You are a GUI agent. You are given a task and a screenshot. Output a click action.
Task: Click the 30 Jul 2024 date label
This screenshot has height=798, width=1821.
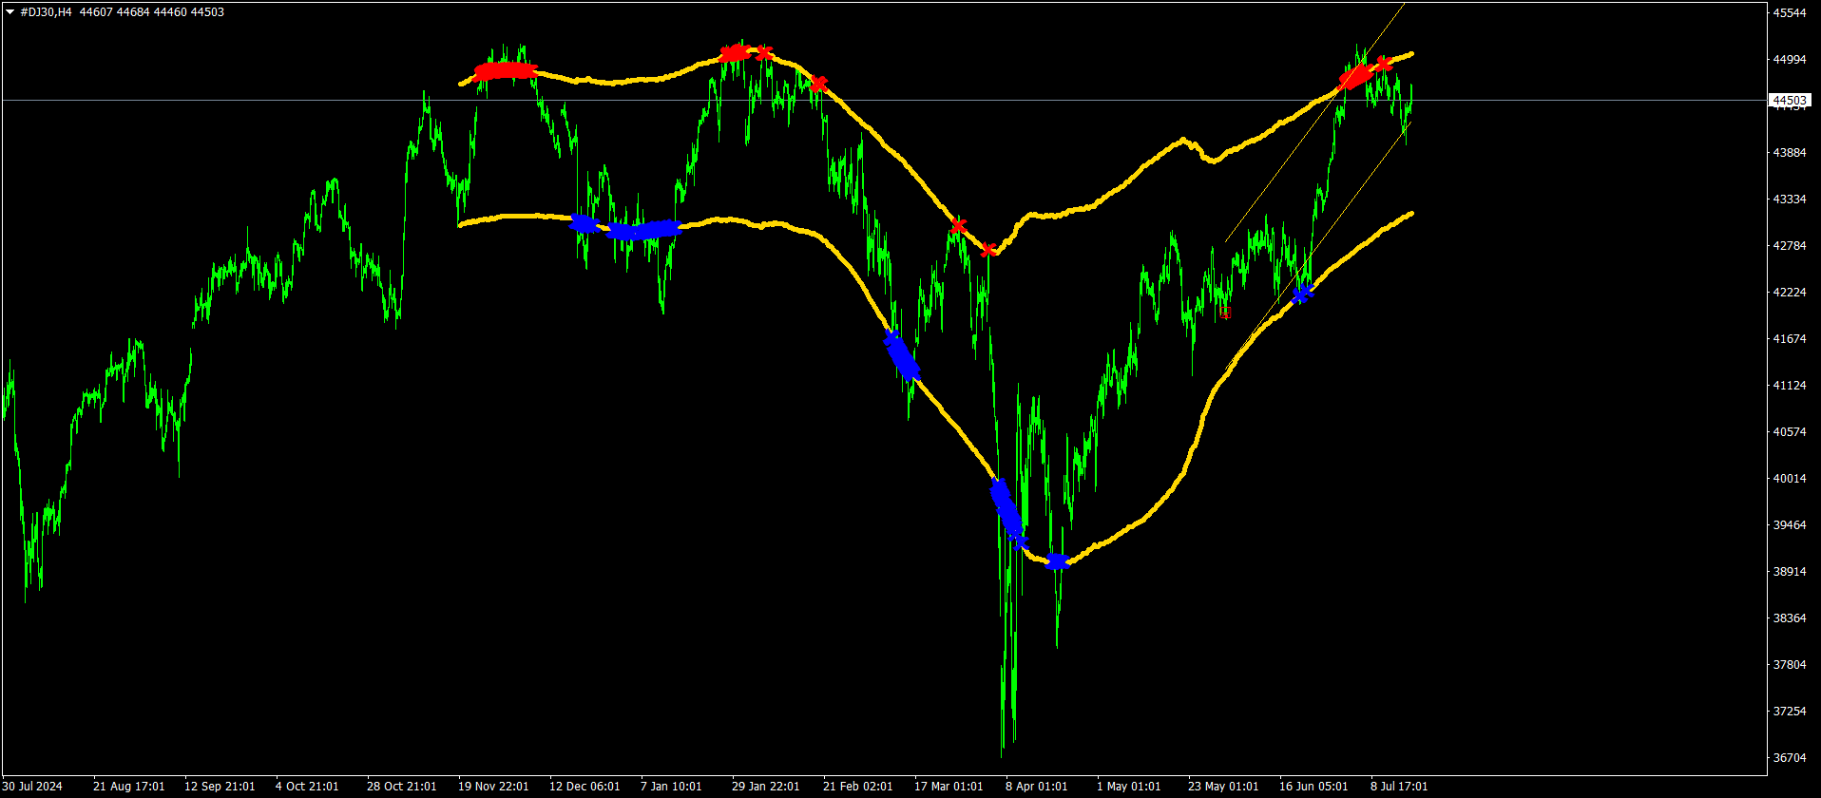coord(32,787)
